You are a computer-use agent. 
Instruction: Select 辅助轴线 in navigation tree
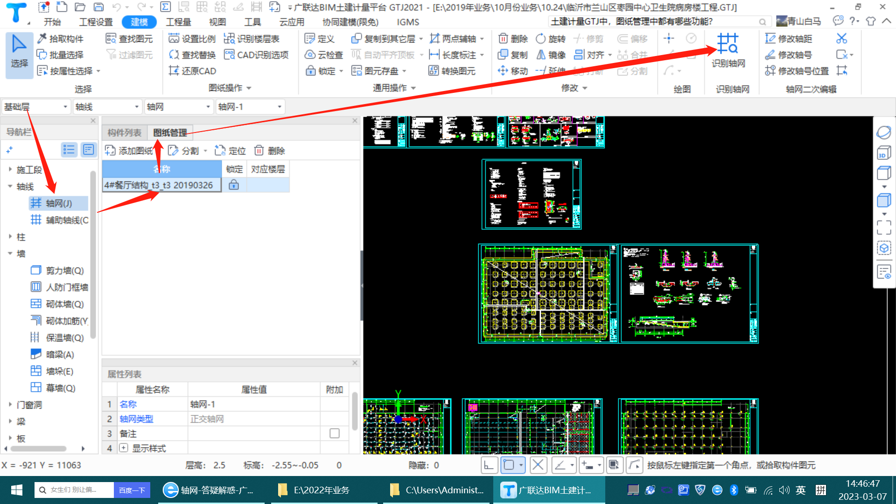pos(59,220)
